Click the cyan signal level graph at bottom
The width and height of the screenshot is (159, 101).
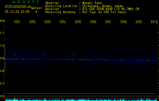pyautogui.click(x=81, y=100)
